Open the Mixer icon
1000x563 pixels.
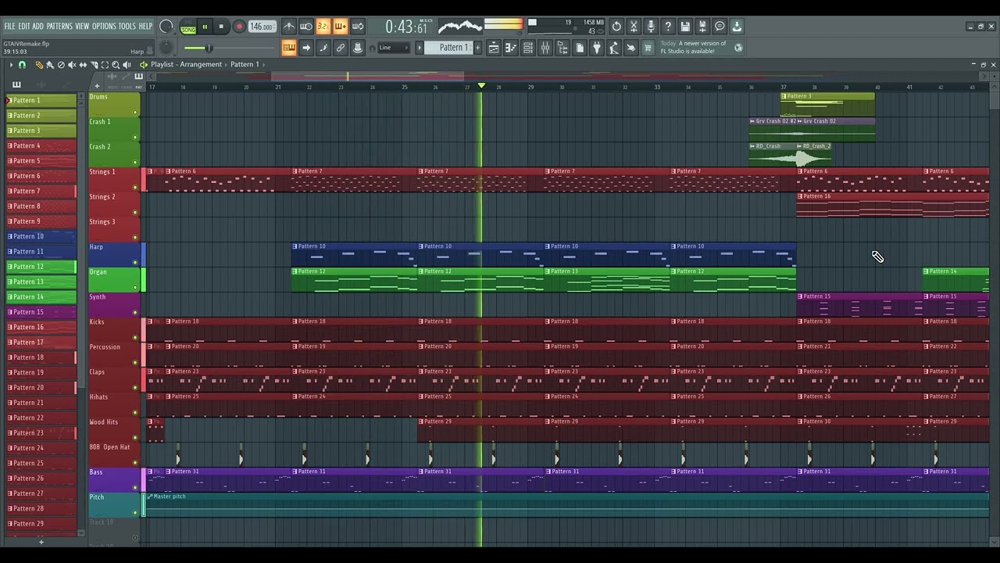point(545,48)
